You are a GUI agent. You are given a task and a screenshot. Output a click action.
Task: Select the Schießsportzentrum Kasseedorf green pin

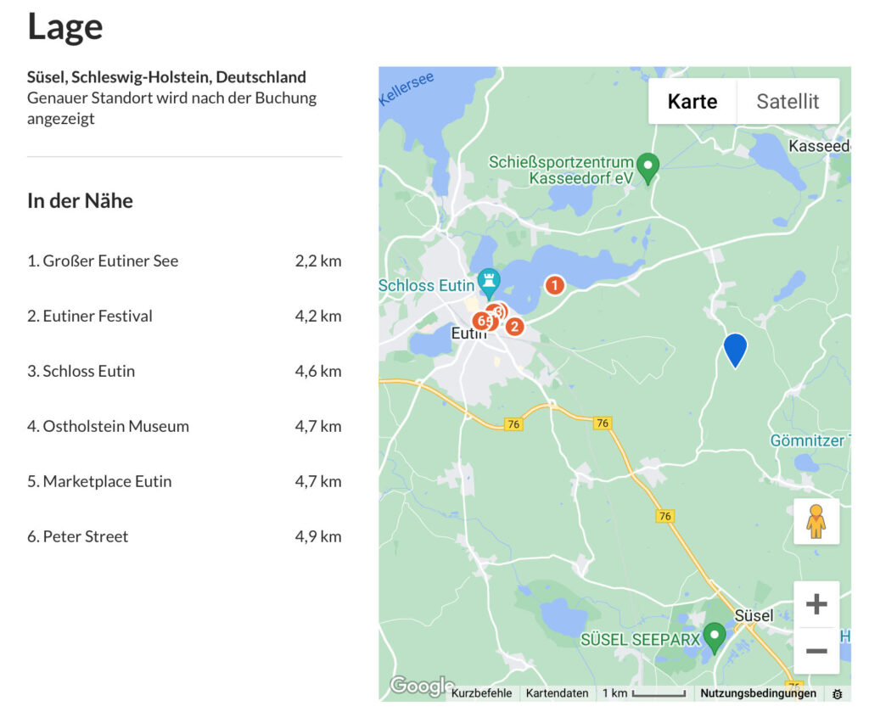[x=648, y=166]
